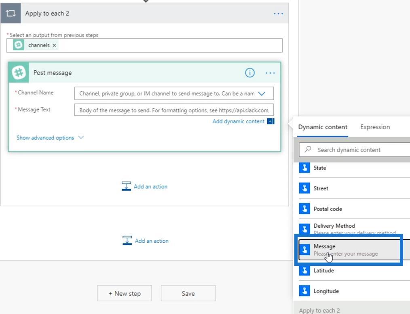This screenshot has width=410, height=314.
Task: Click the Longitude item trigger icon
Action: tap(304, 291)
